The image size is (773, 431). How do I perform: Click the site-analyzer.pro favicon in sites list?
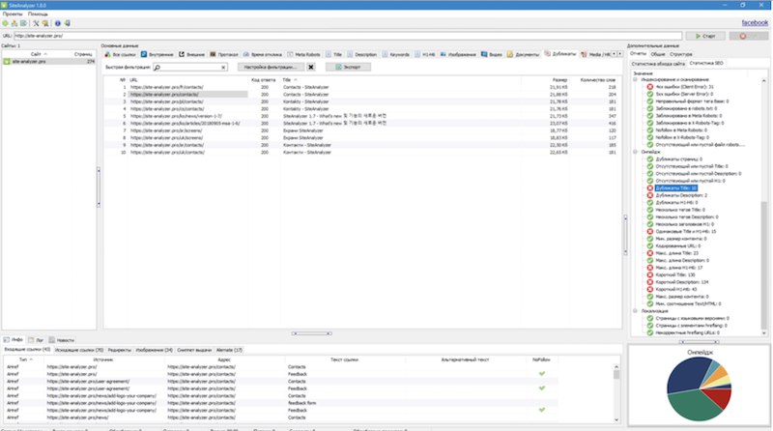coord(7,62)
